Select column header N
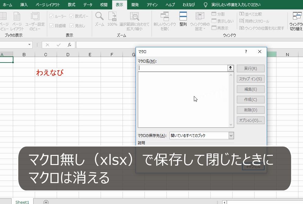Image resolution: width=303 pixels, height=204 pixels. [x=287, y=55]
